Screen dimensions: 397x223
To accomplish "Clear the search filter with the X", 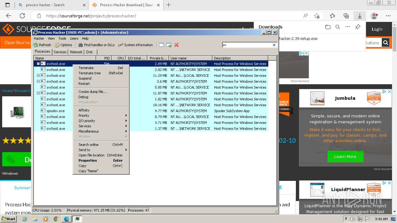I will click(x=274, y=45).
